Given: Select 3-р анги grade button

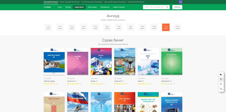Looking at the screenshot, I should [72, 27].
